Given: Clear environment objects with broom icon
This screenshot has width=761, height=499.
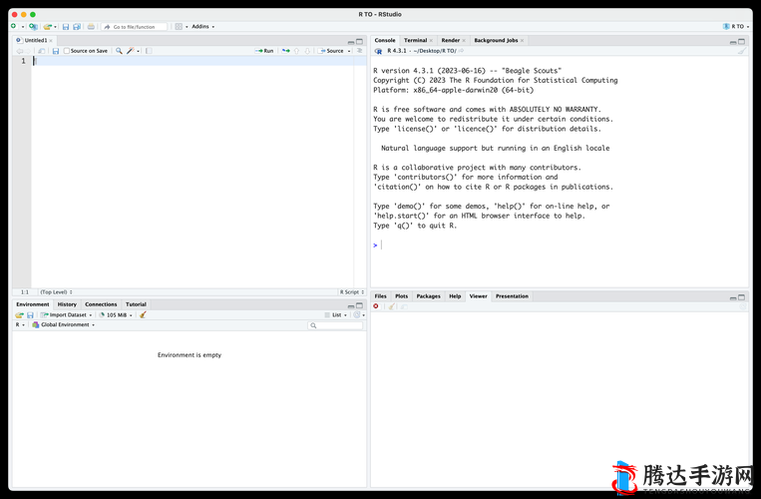Looking at the screenshot, I should (143, 315).
